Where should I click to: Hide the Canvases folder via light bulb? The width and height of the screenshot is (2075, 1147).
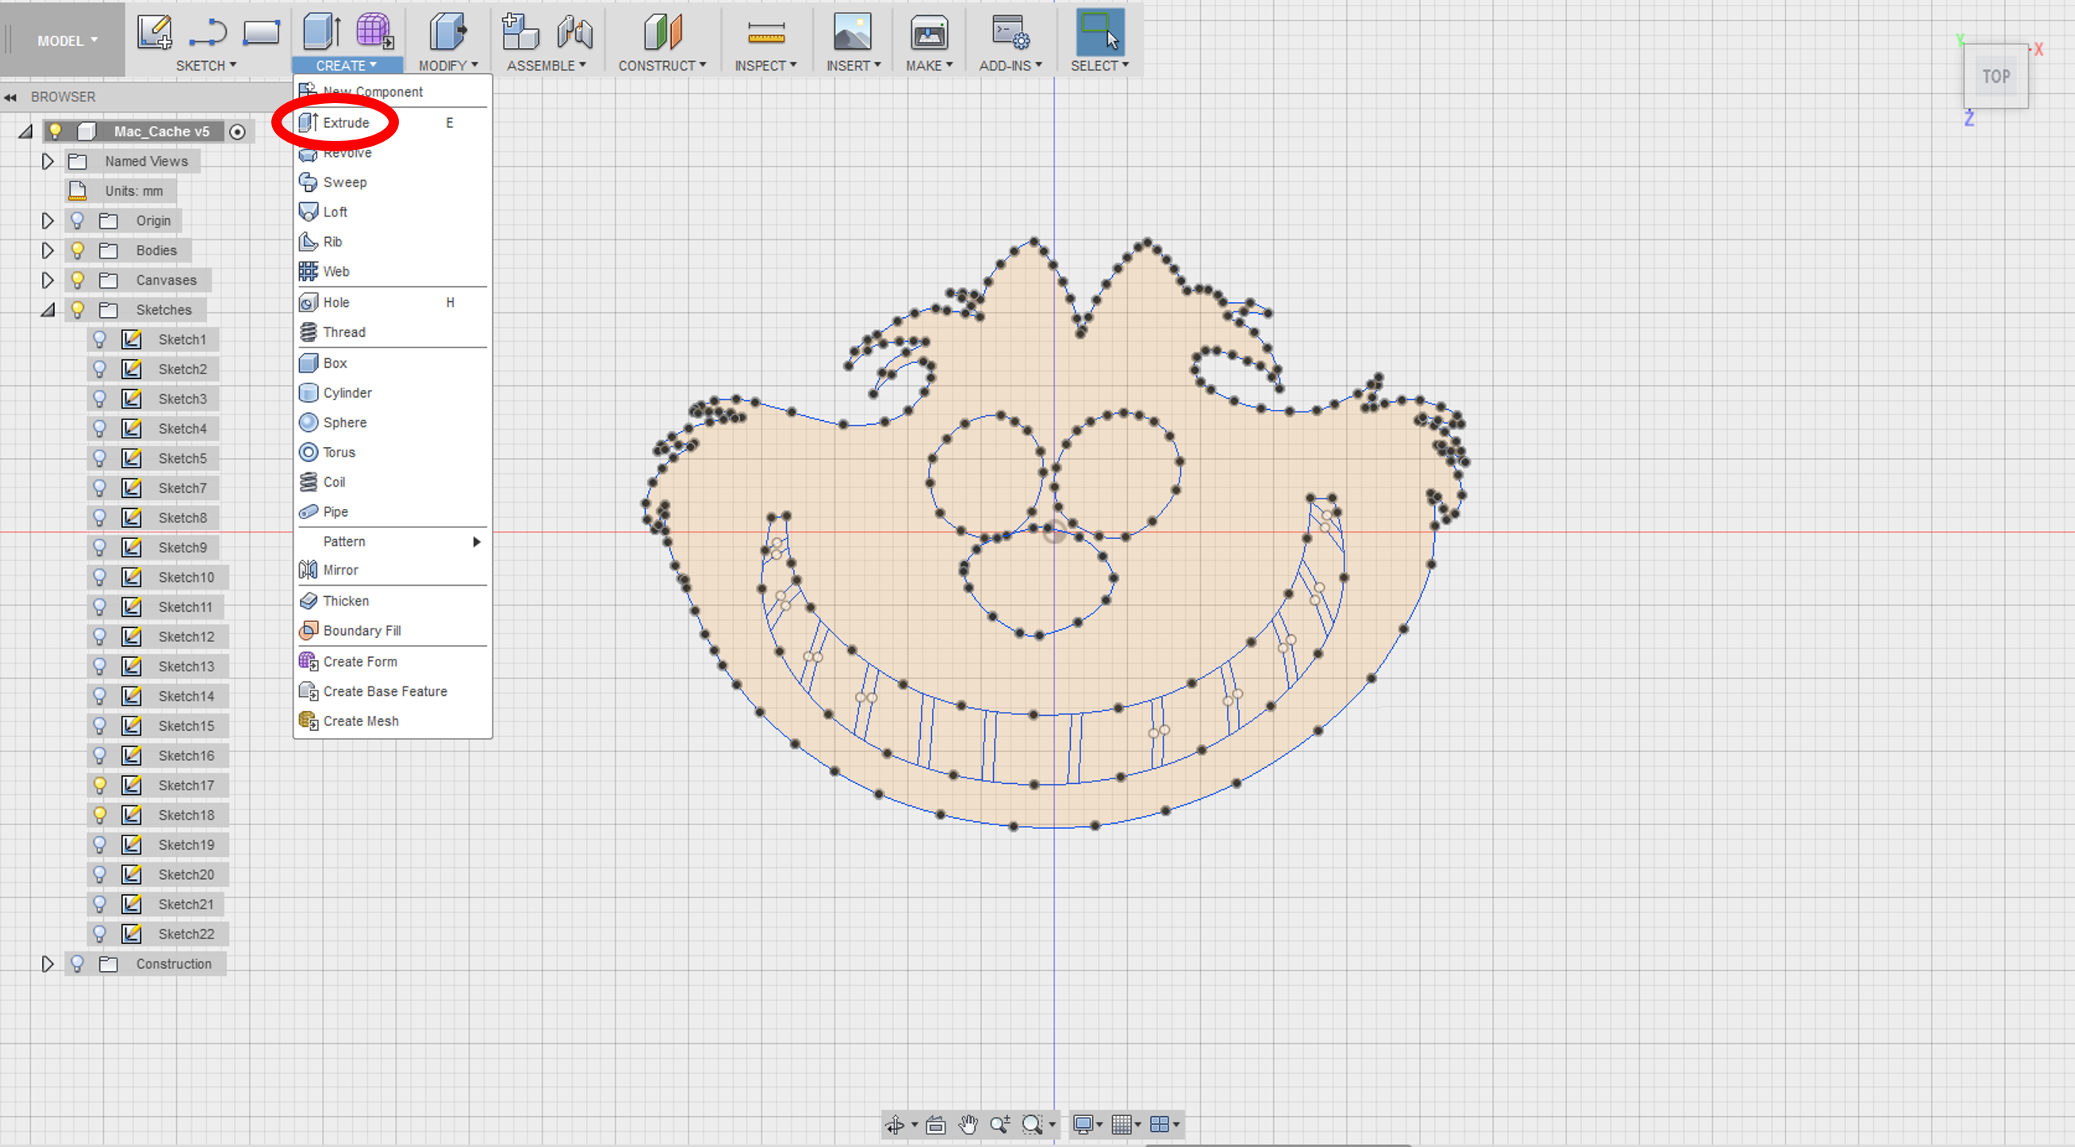(x=77, y=280)
